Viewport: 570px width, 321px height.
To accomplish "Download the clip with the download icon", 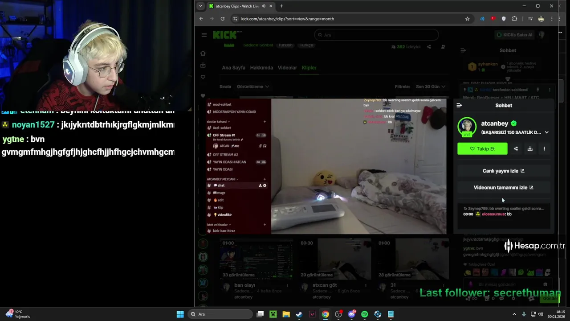I will tap(530, 148).
